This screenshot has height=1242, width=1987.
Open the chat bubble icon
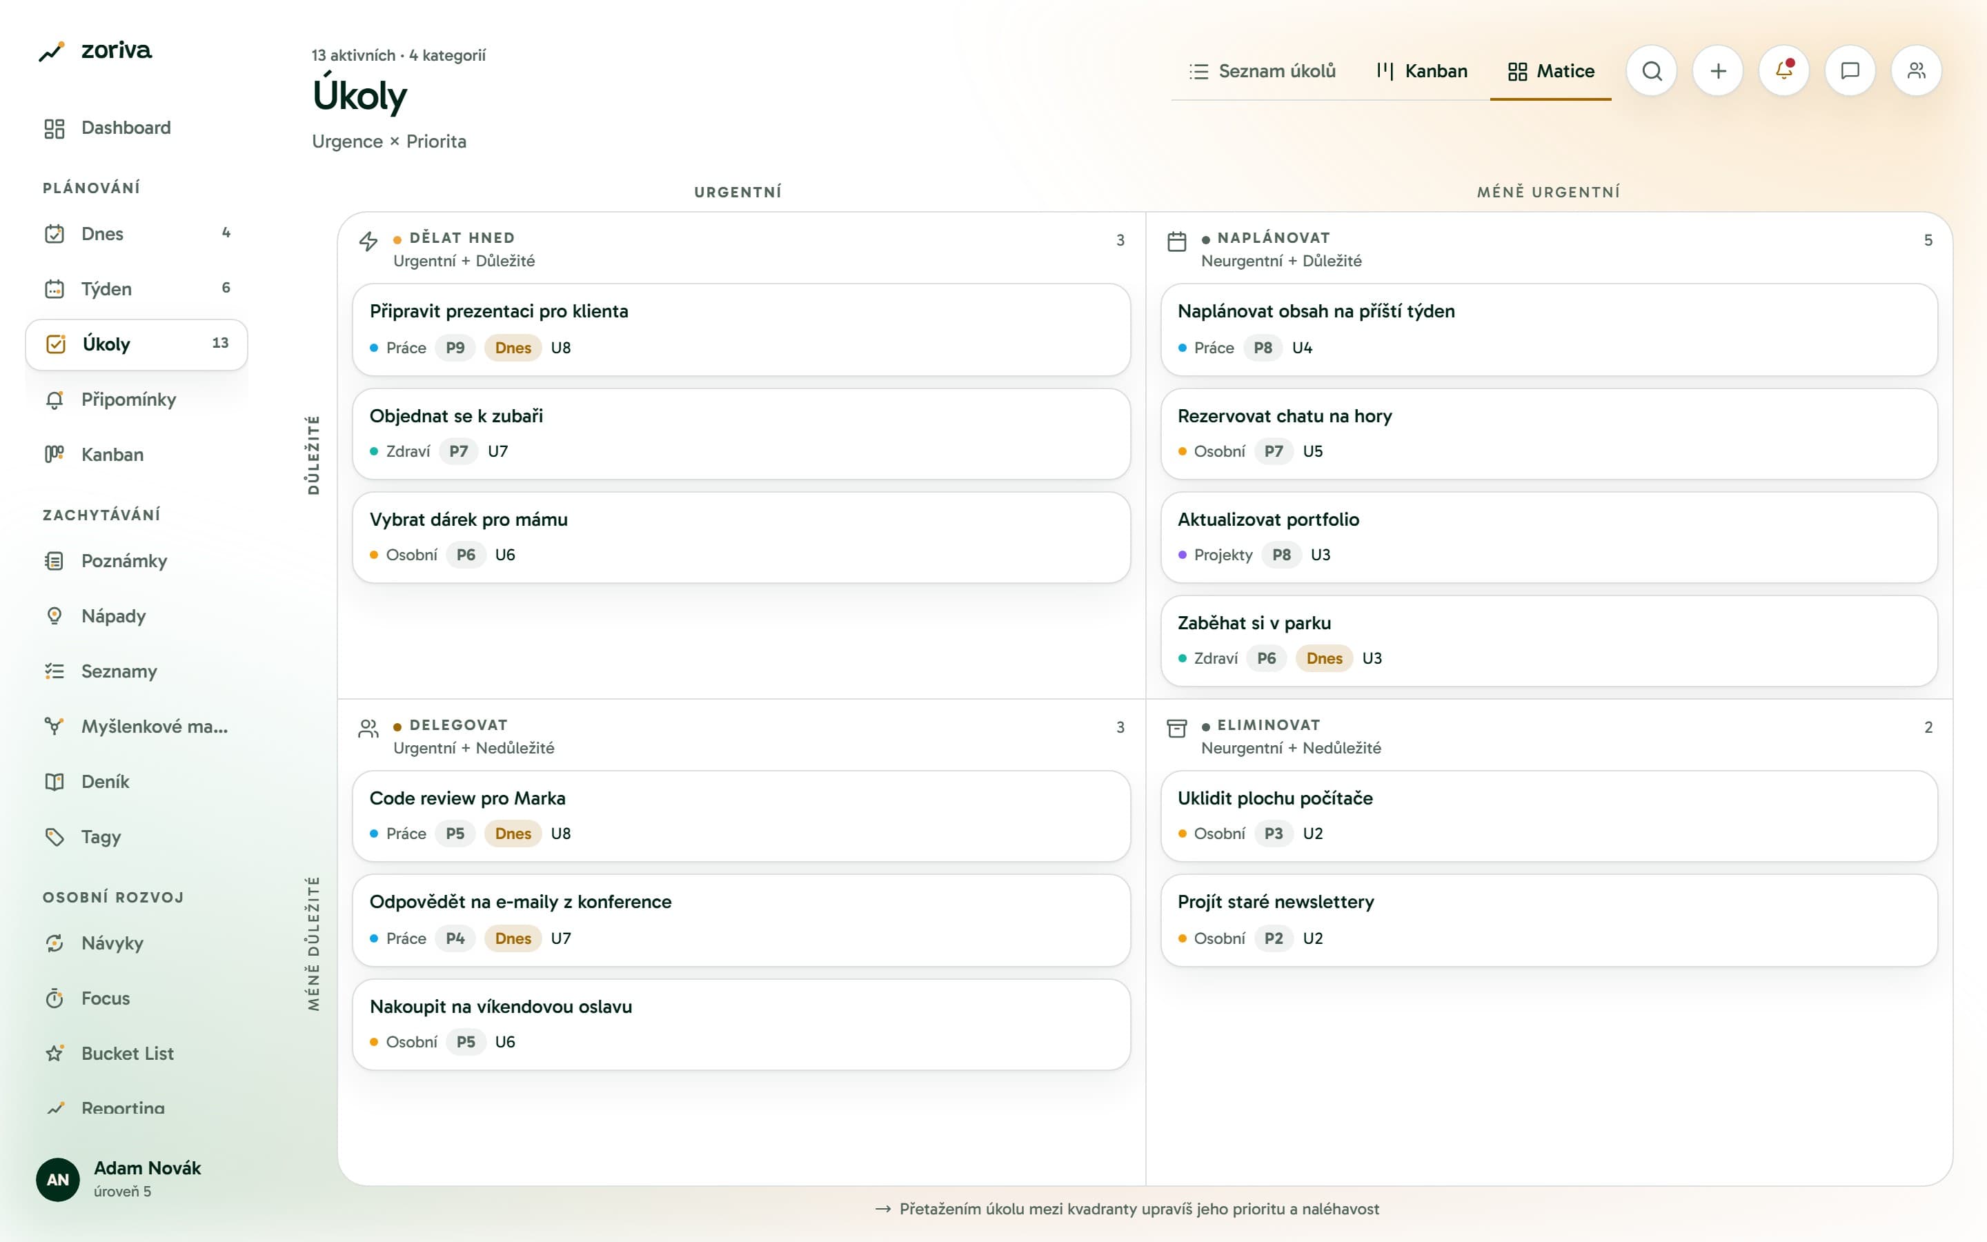pos(1850,70)
